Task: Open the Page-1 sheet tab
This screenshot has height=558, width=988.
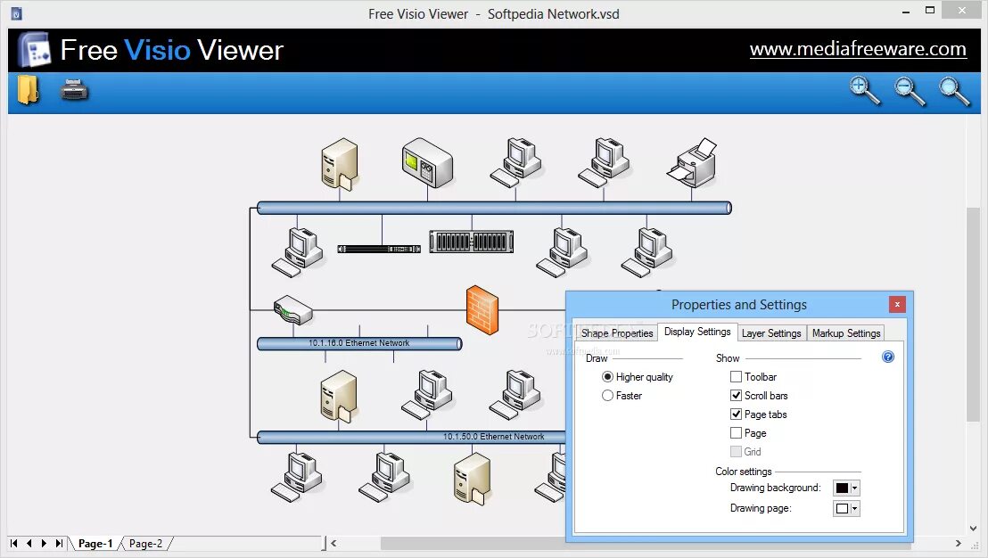Action: tap(95, 544)
